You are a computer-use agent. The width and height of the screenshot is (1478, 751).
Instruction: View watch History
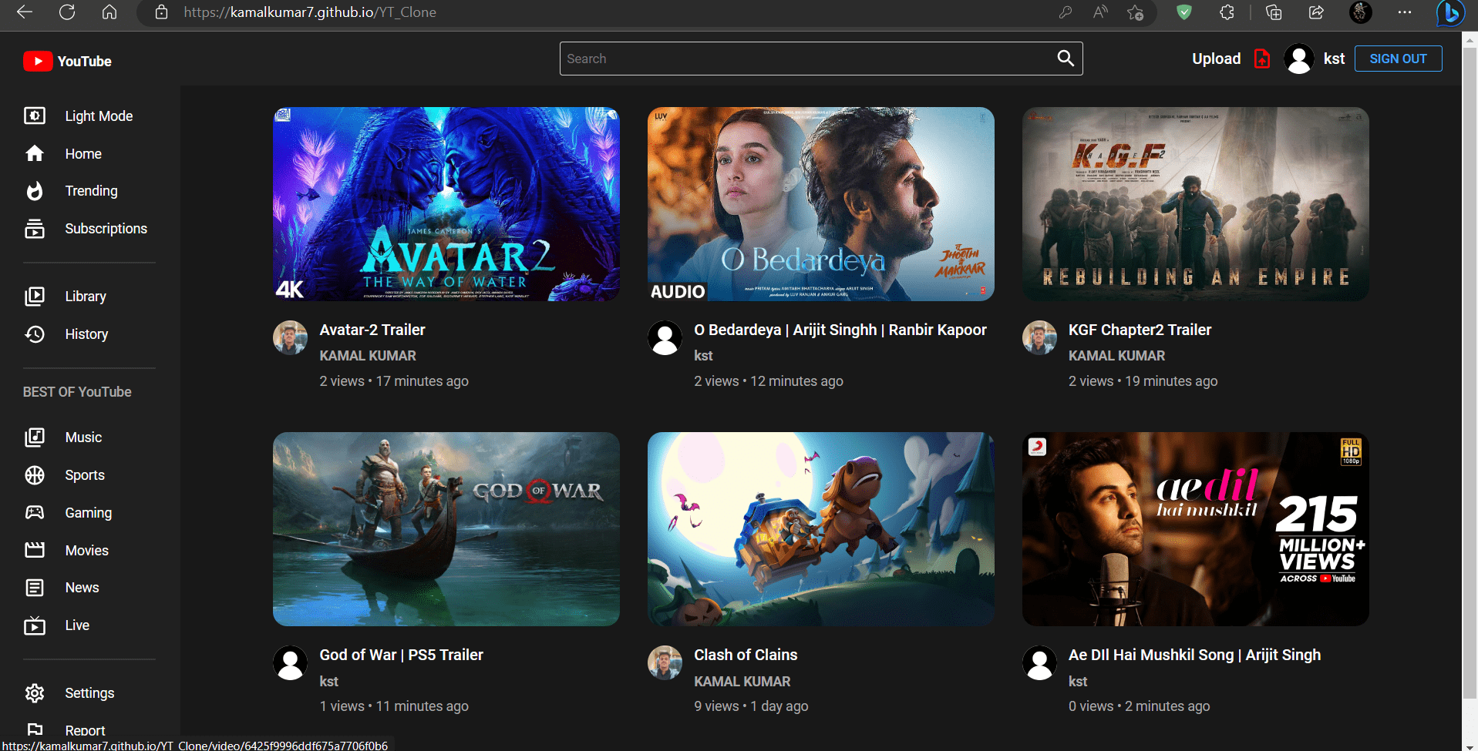pyautogui.click(x=86, y=334)
